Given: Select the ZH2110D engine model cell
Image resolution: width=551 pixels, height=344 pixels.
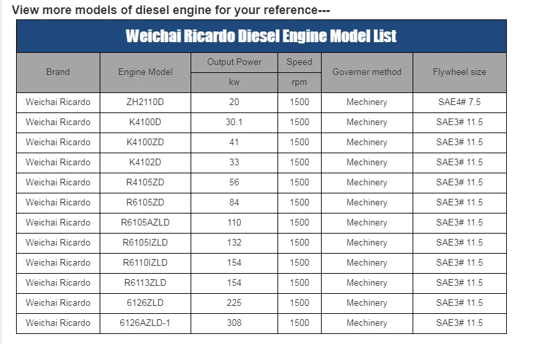Looking at the screenshot, I should point(146,102).
